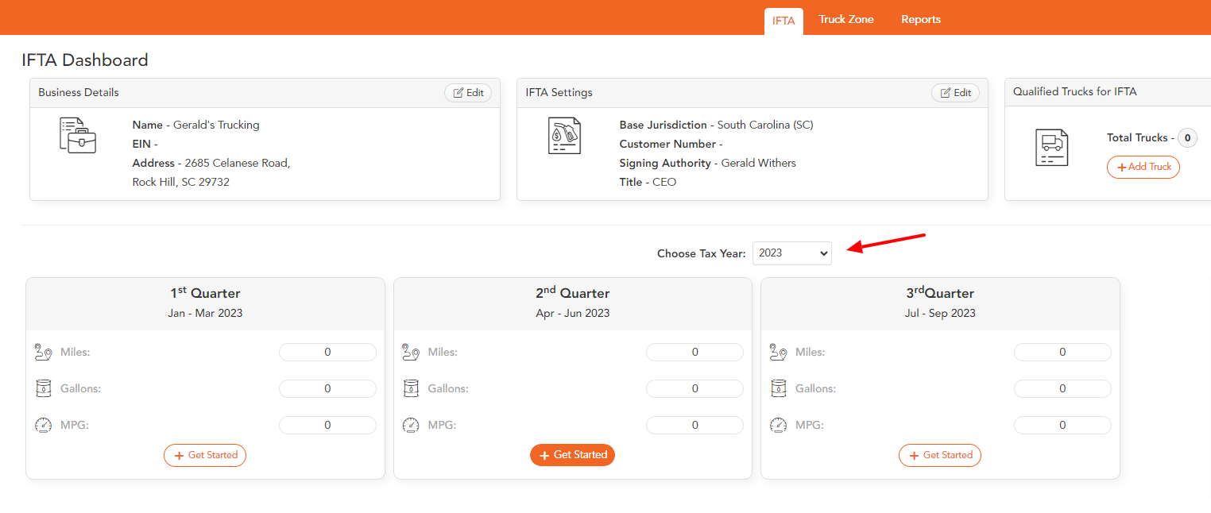Click the truck document icon under Qualified Trucks
The height and width of the screenshot is (513, 1211).
point(1052,147)
